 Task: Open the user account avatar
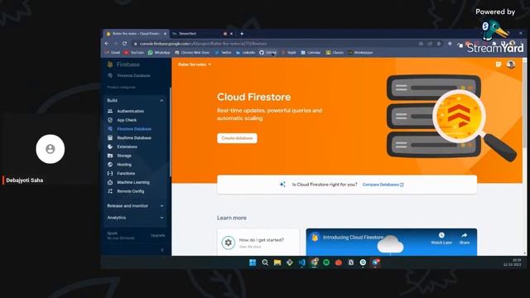pyautogui.click(x=511, y=65)
